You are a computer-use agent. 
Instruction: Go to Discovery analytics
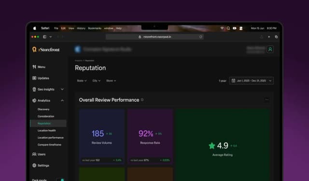click(x=43, y=109)
